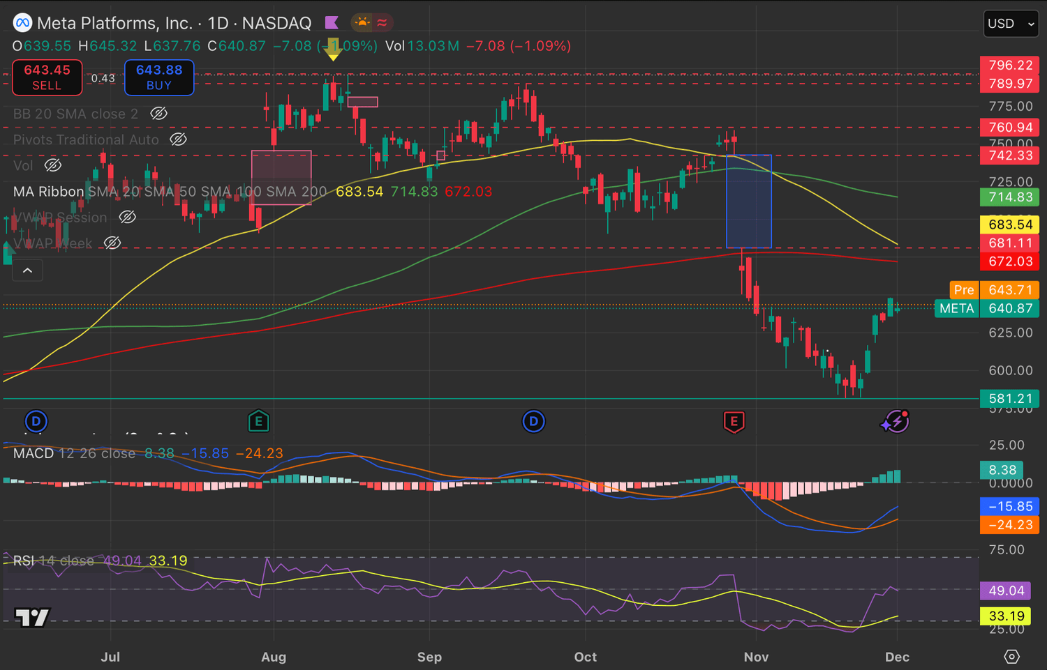Click the 643.88 BUY button

coord(159,77)
